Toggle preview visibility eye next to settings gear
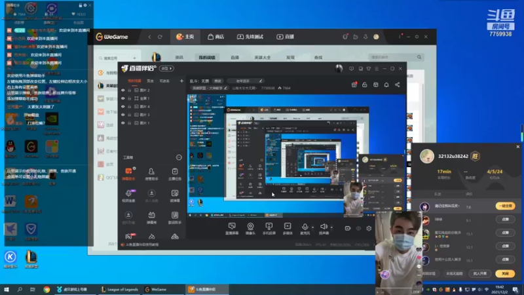This screenshot has height=295, width=524. click(x=358, y=228)
